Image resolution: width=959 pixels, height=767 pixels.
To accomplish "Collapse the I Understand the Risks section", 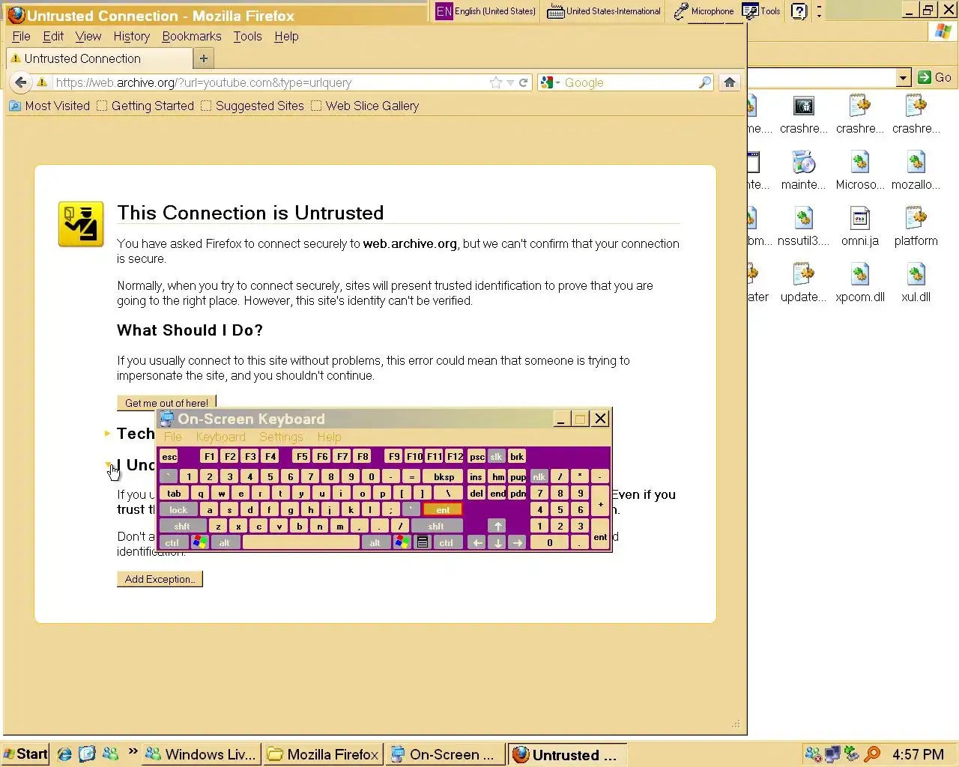I will [109, 465].
